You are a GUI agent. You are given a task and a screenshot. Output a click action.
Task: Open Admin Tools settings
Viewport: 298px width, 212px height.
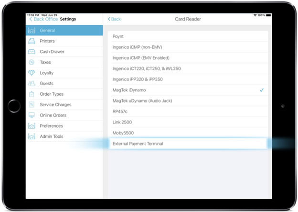tap(64, 136)
